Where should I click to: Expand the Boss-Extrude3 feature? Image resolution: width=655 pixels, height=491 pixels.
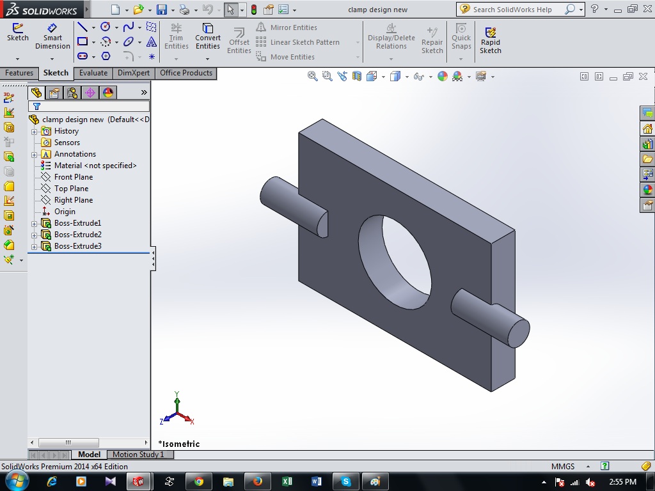35,247
